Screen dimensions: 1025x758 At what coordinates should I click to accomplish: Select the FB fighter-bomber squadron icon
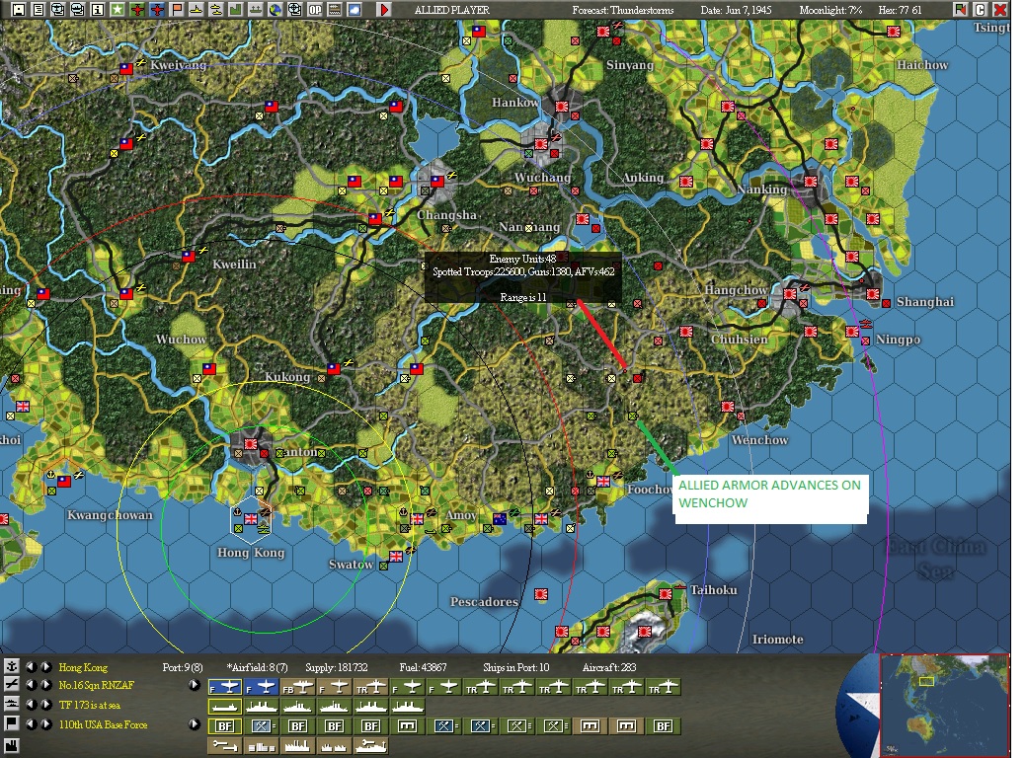click(298, 687)
